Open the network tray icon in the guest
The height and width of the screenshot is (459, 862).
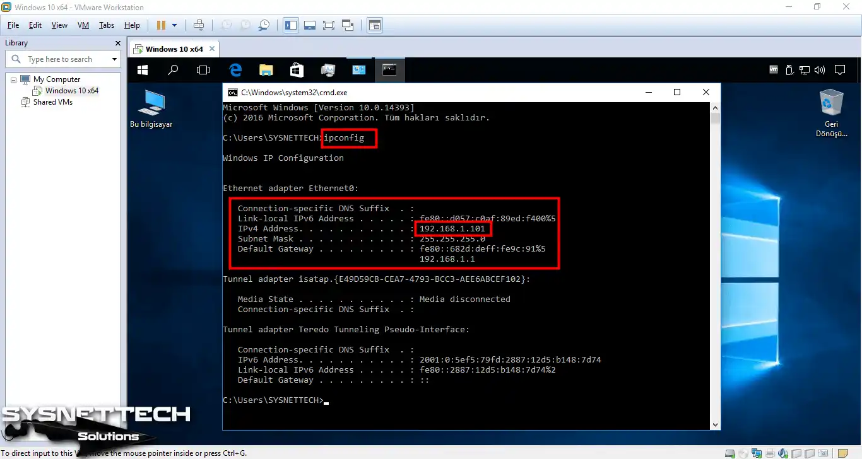tap(804, 70)
